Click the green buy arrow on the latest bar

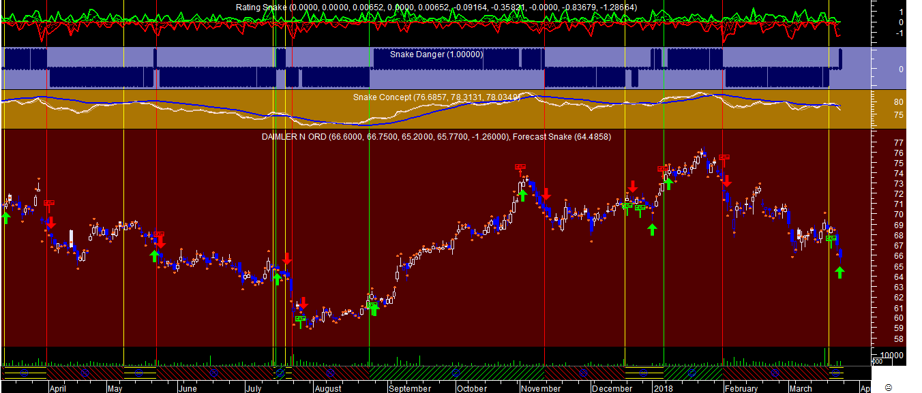tap(839, 272)
